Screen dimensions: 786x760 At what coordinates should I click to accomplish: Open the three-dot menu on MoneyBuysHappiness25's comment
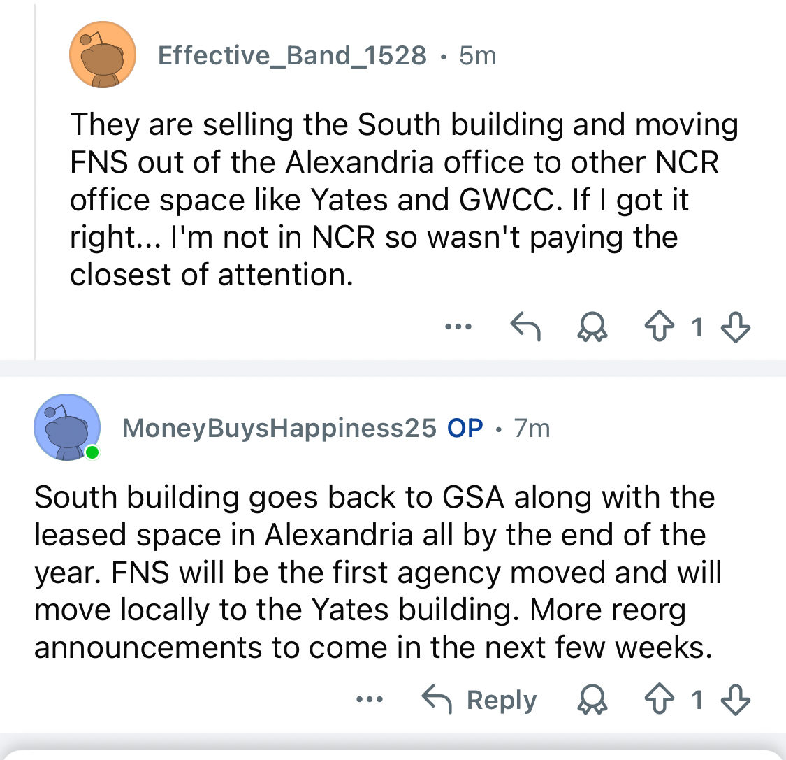tap(369, 699)
